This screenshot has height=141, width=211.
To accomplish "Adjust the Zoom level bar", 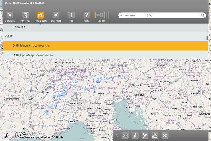I will click(x=102, y=15).
